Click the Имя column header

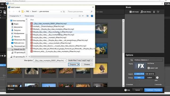click(32, 20)
